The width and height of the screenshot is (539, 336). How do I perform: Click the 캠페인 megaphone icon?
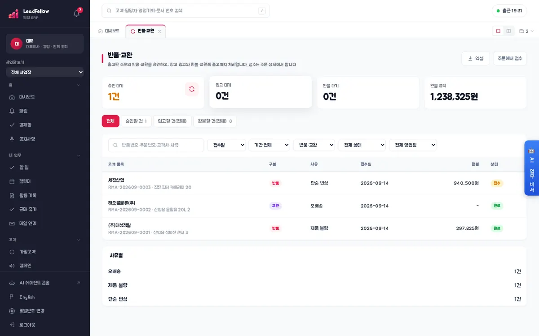coord(12,266)
